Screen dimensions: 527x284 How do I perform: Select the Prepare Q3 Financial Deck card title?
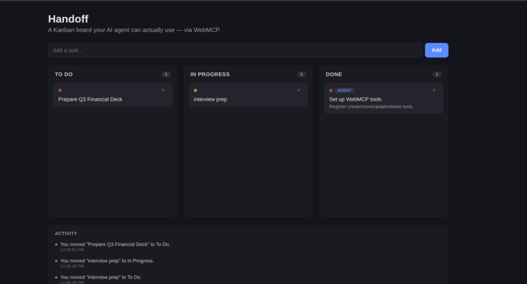click(90, 99)
